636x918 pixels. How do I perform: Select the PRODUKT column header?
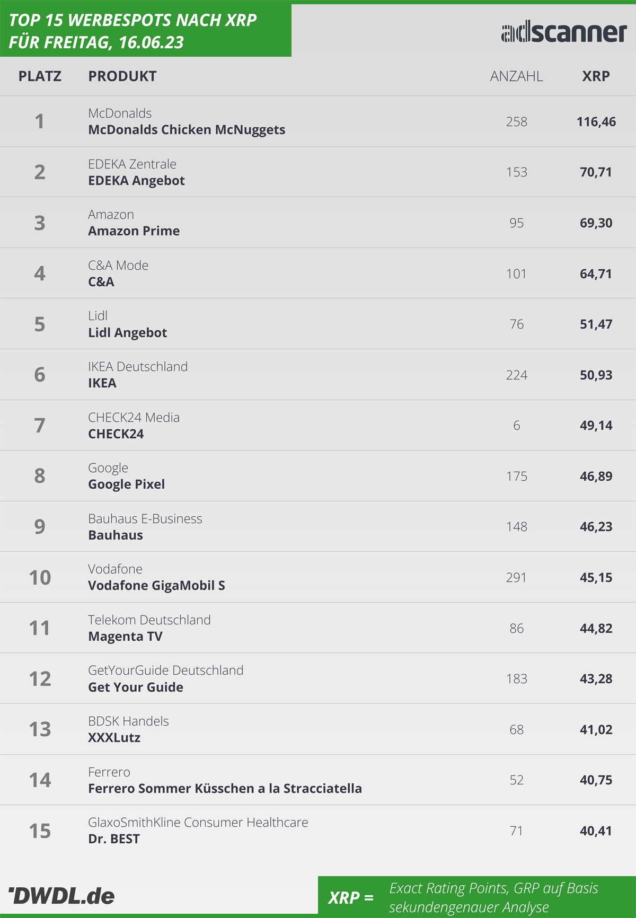click(122, 76)
